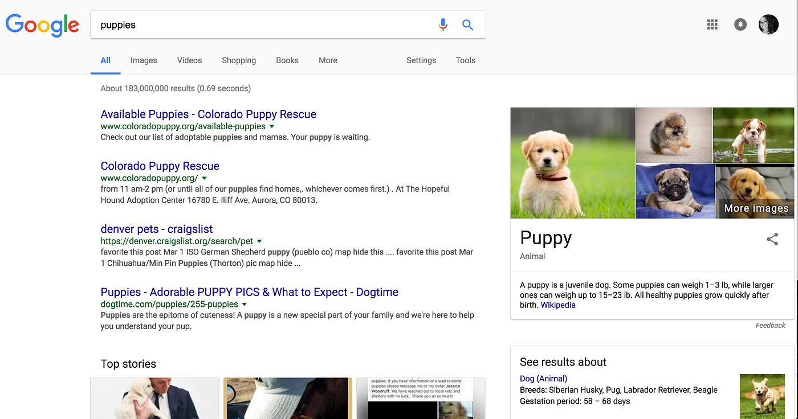Open the Colorado Puppy Rescue result
The height and width of the screenshot is (419, 798).
click(160, 166)
